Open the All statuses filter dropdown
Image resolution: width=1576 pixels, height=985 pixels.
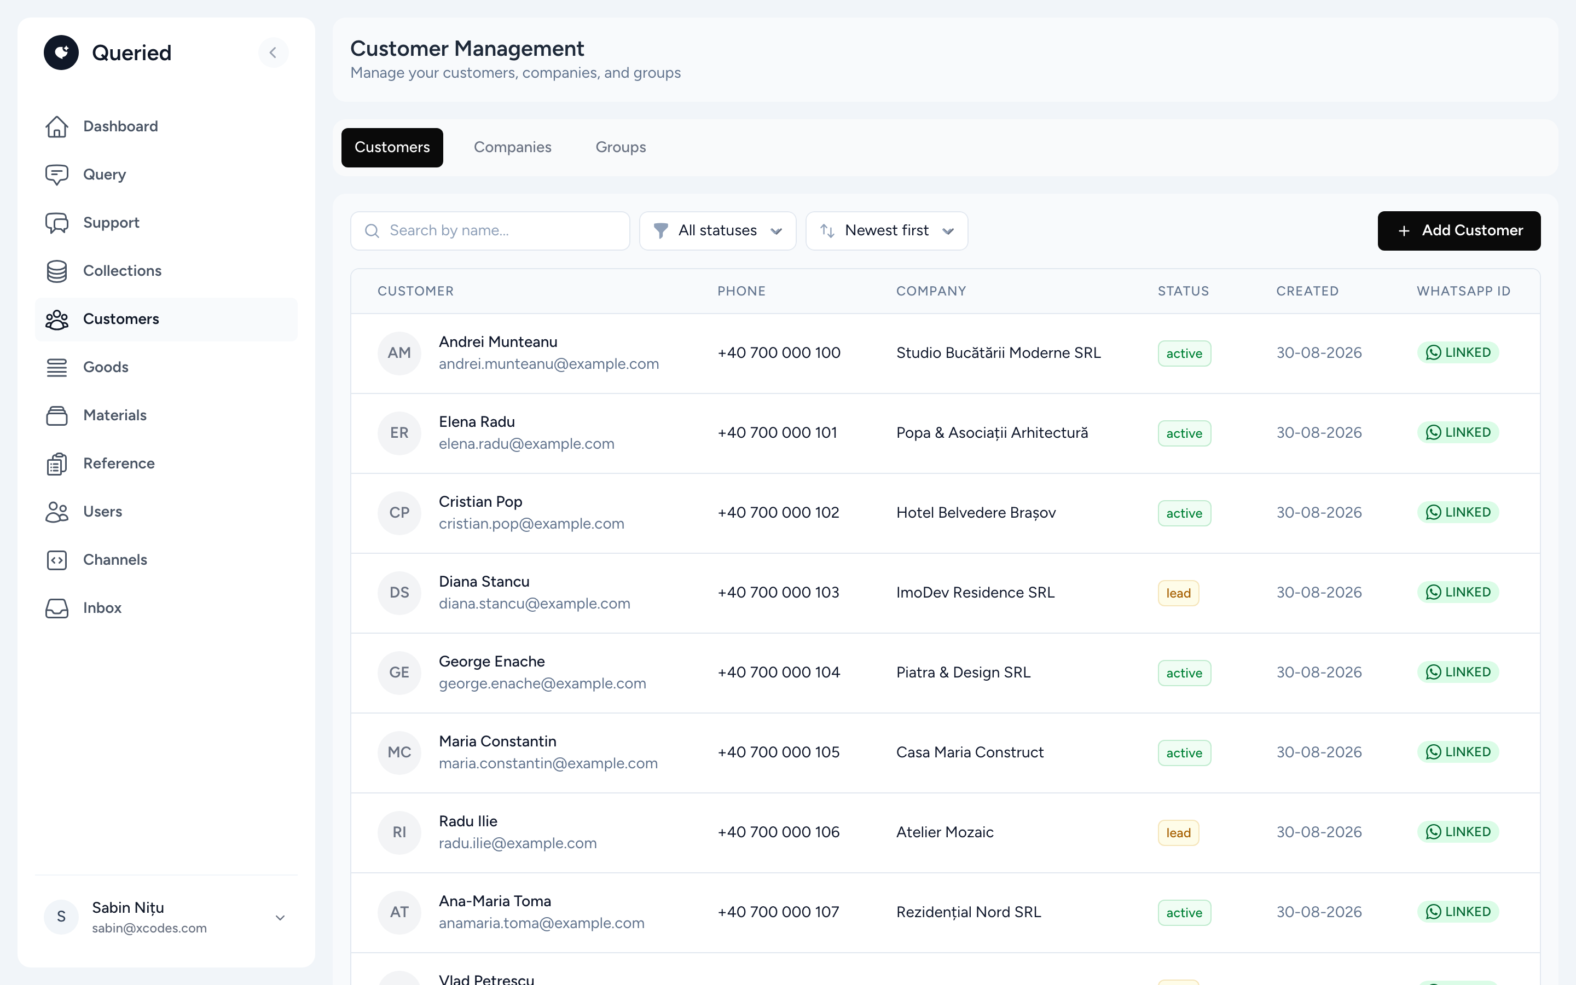[717, 230]
